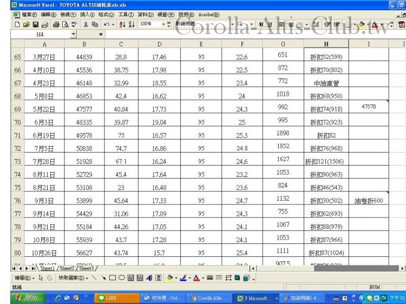The image size is (406, 304).
Task: Create a new workbook with New icon
Action: click(17, 24)
